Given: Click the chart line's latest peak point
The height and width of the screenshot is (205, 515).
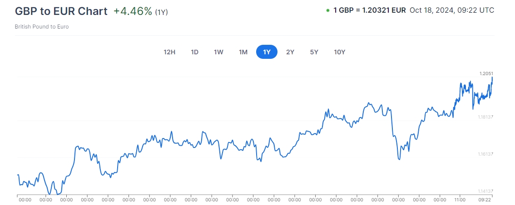Looking at the screenshot, I should [492, 78].
